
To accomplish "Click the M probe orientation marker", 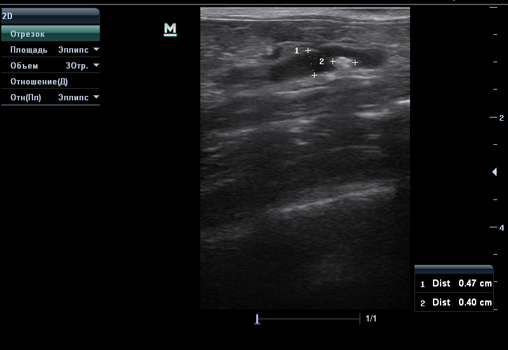I will point(170,29).
